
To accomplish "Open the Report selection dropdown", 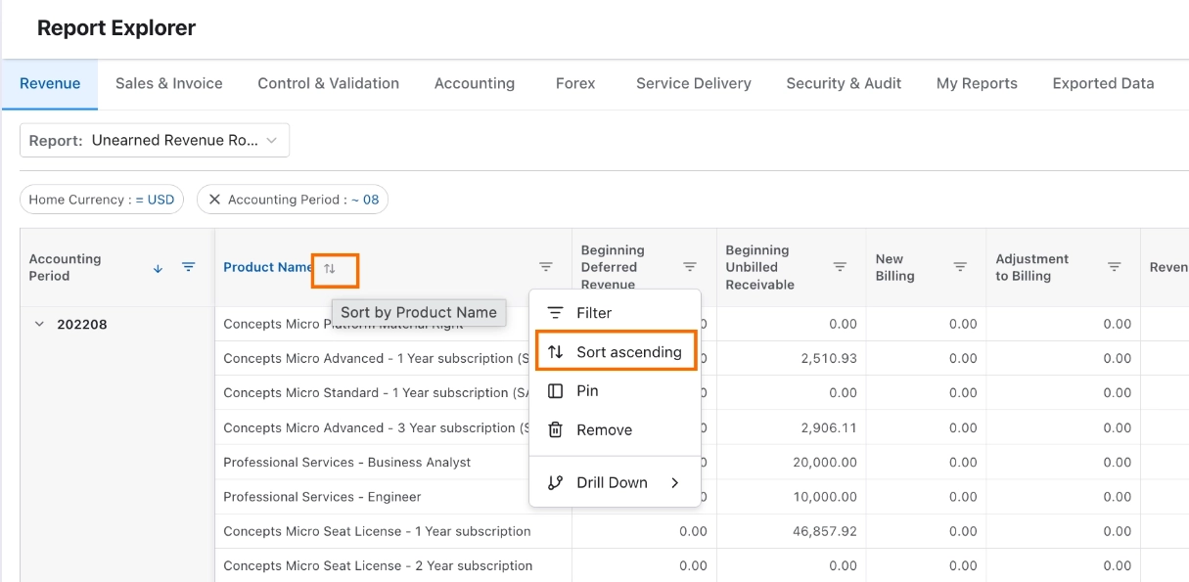I will (155, 140).
